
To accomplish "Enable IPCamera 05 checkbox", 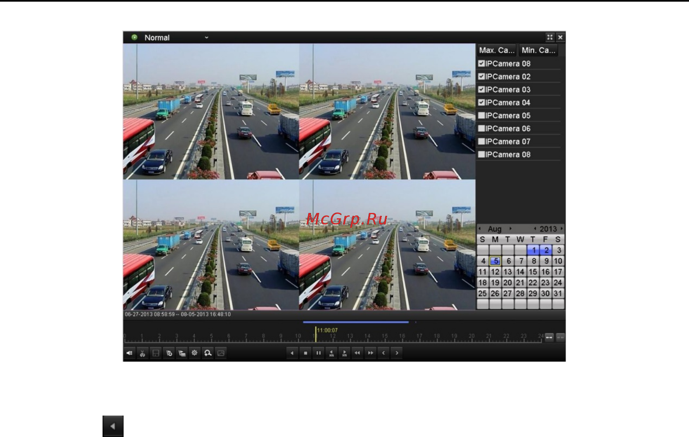I will coord(481,115).
